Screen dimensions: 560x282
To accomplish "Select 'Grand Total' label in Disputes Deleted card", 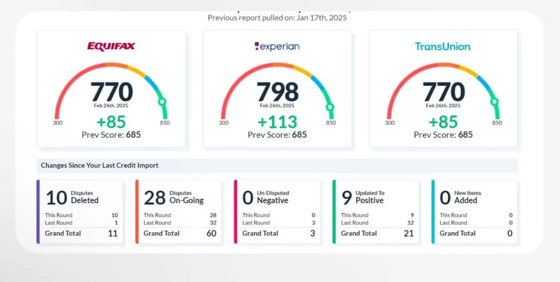I will 63,233.
